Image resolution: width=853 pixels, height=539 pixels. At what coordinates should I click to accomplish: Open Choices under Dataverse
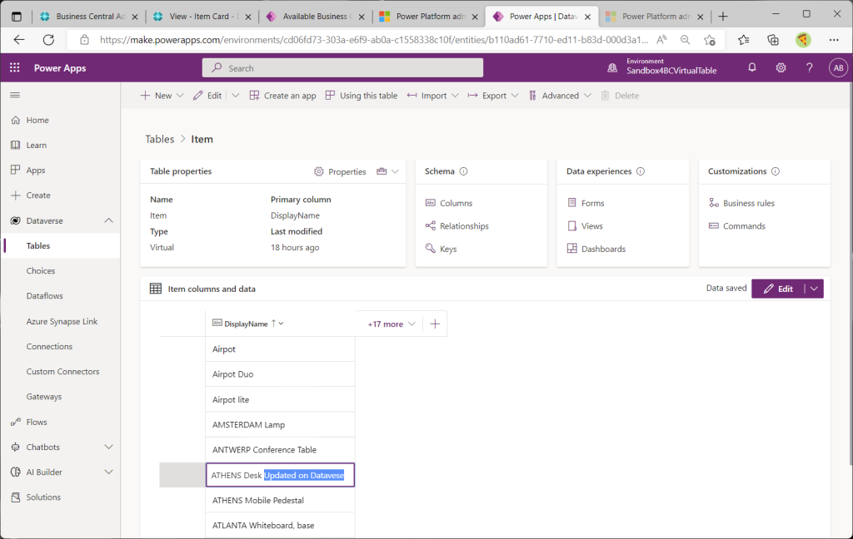click(41, 270)
